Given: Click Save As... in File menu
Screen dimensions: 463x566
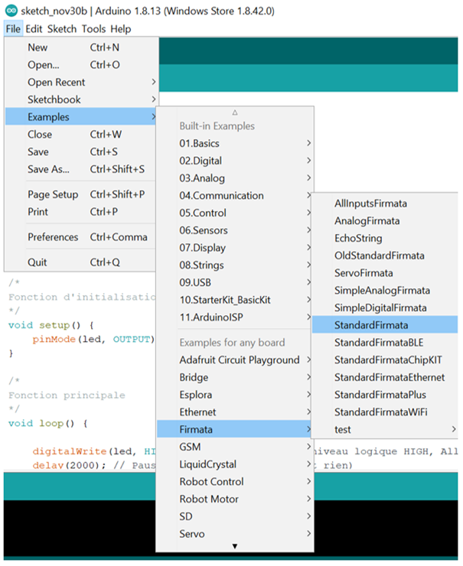Looking at the screenshot, I should point(48,169).
